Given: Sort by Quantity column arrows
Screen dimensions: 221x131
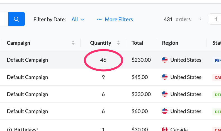Looking at the screenshot, I should (x=118, y=43).
